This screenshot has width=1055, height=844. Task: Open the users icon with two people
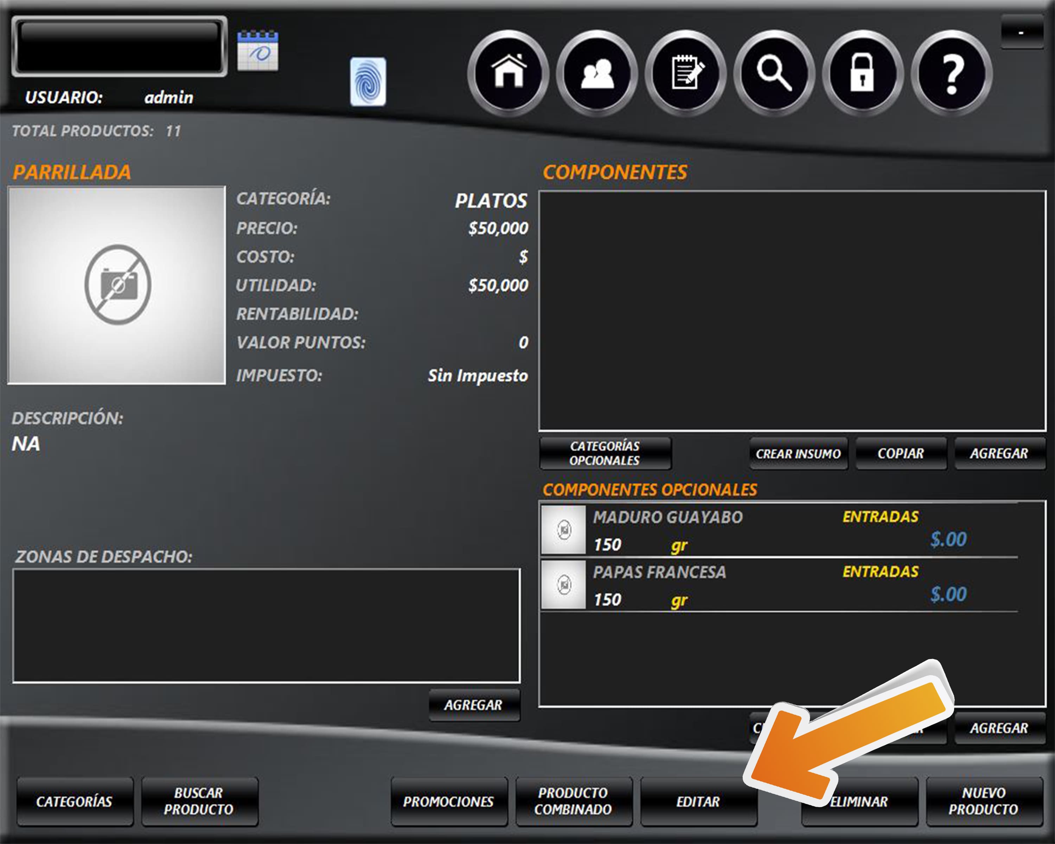[x=597, y=73]
